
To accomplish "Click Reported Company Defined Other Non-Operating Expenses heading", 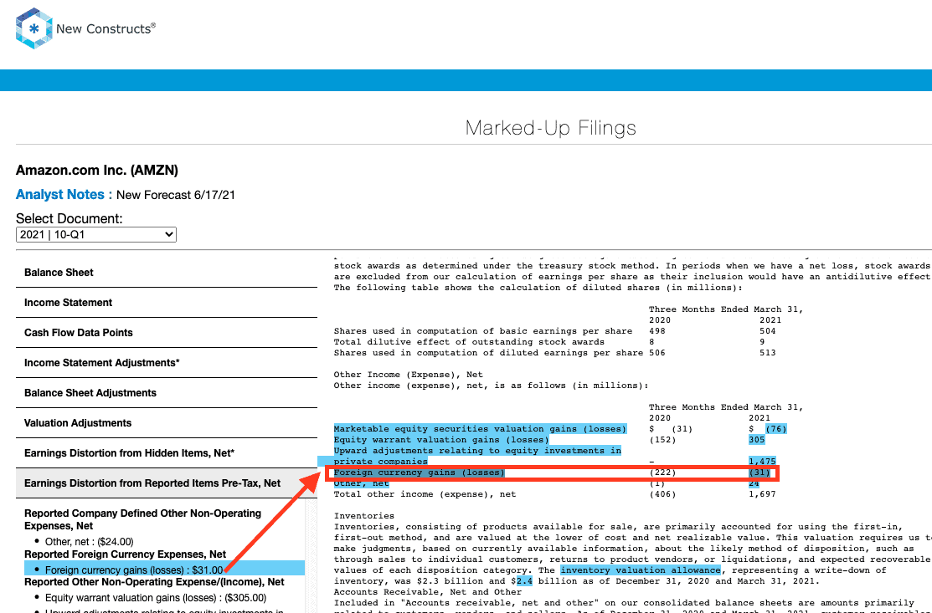I will (x=142, y=519).
